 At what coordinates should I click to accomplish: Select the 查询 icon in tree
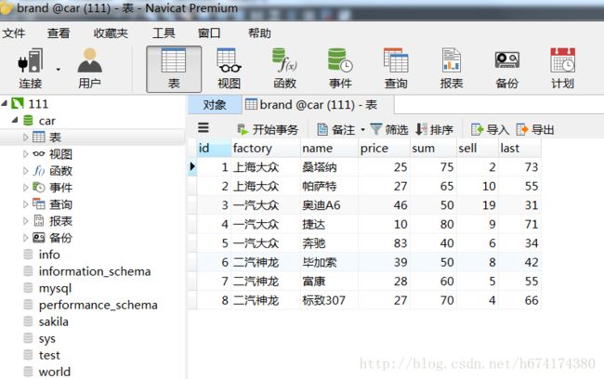pos(38,203)
